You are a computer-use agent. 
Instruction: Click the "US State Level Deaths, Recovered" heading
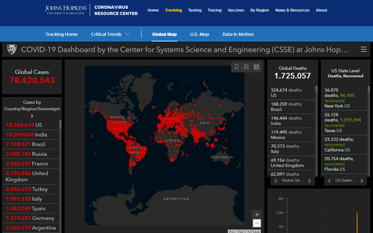345,73
